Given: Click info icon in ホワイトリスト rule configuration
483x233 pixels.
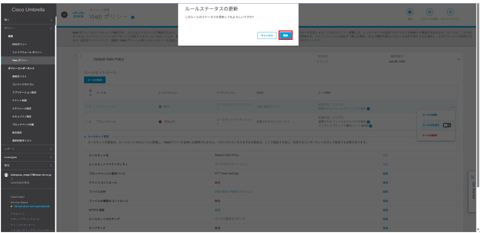Looking at the screenshot, I should [x=369, y=109].
